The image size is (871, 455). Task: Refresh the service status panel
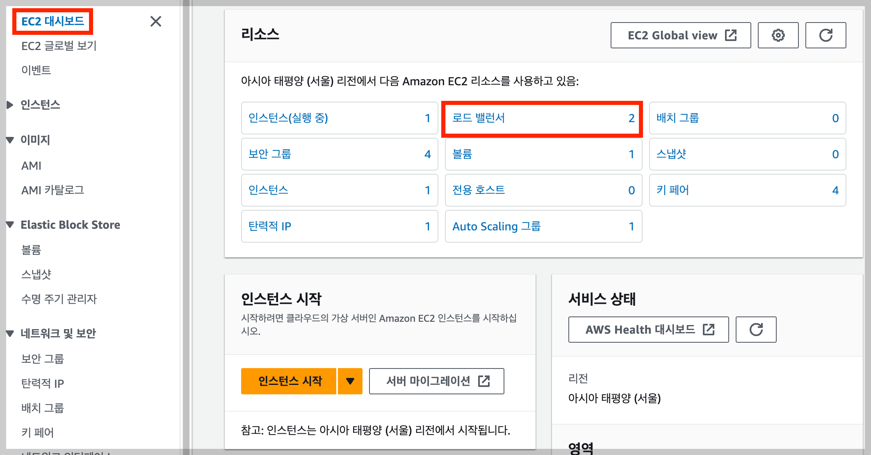(756, 330)
